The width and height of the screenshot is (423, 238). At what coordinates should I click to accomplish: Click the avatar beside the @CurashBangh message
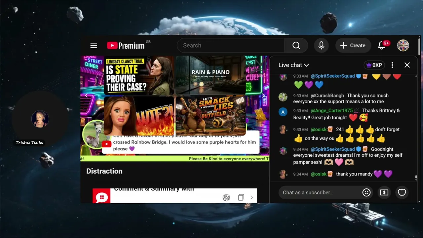pyautogui.click(x=283, y=97)
